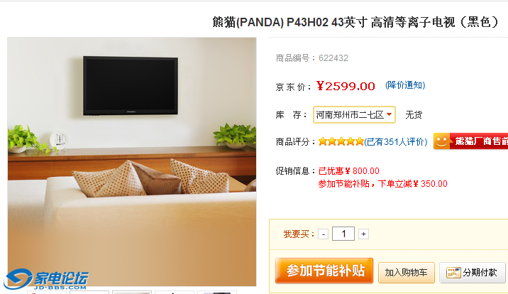Image resolution: width=508 pixels, height=294 pixels.
Task: Click the 熊猫(PANDA) P43H02 product title
Action: tap(355, 22)
